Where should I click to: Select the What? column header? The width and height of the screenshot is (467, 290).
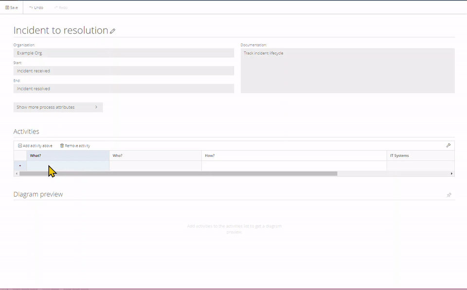coord(68,155)
